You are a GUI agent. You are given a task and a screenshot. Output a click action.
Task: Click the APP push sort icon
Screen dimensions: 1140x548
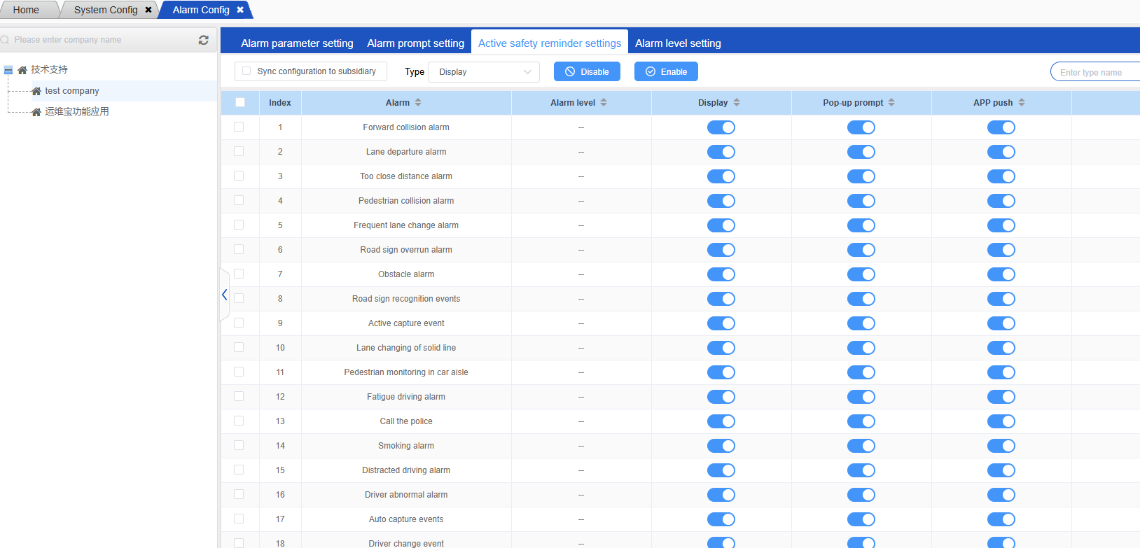(1022, 102)
